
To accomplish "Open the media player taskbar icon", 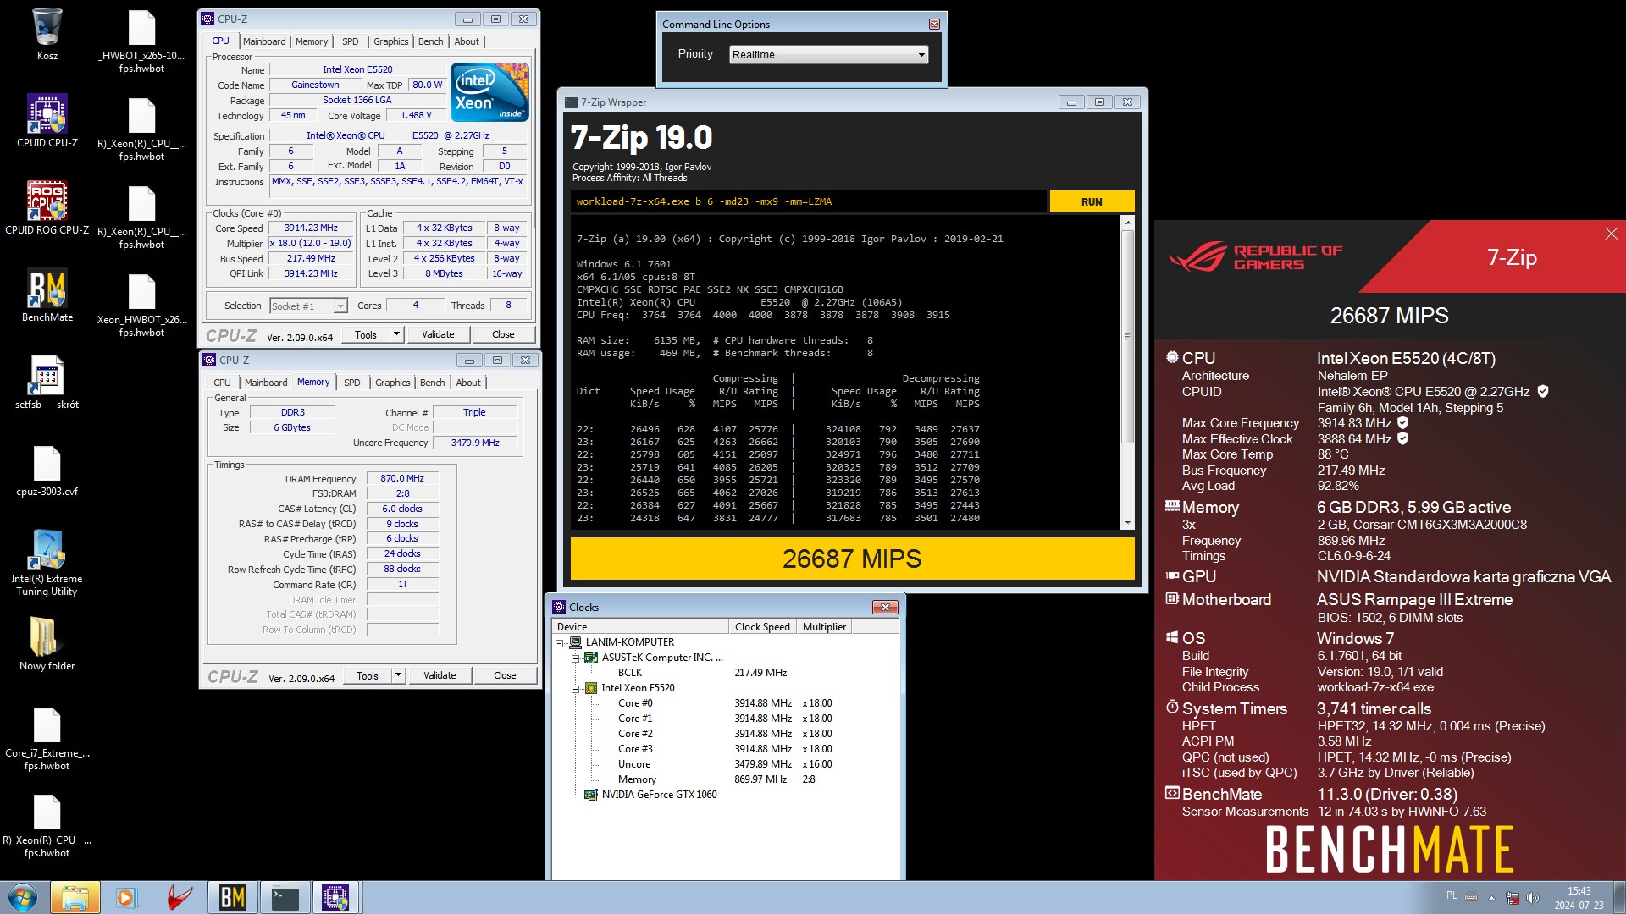I will (126, 897).
